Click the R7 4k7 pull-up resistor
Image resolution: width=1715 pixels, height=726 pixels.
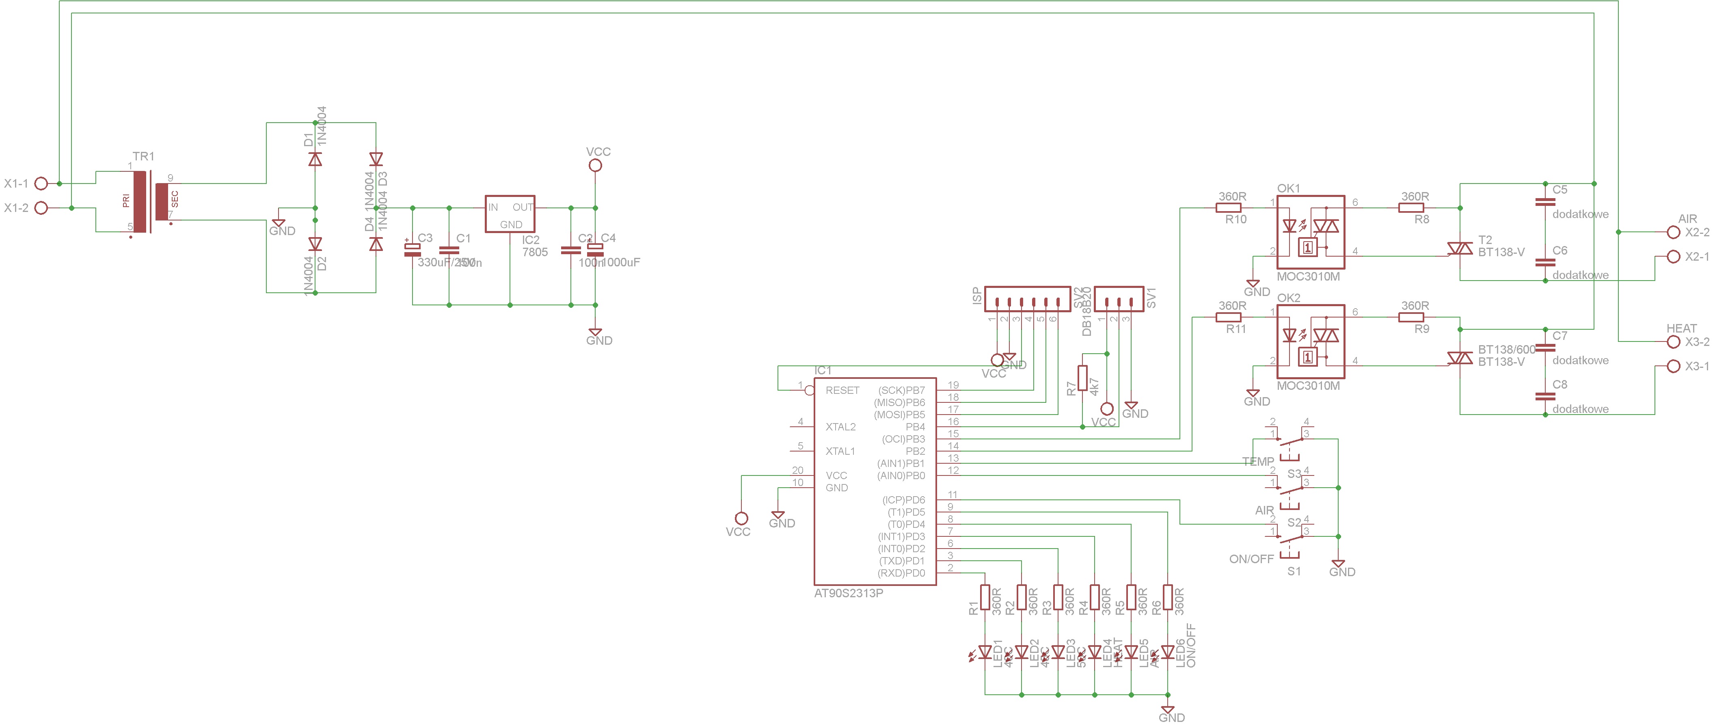coord(1082,378)
